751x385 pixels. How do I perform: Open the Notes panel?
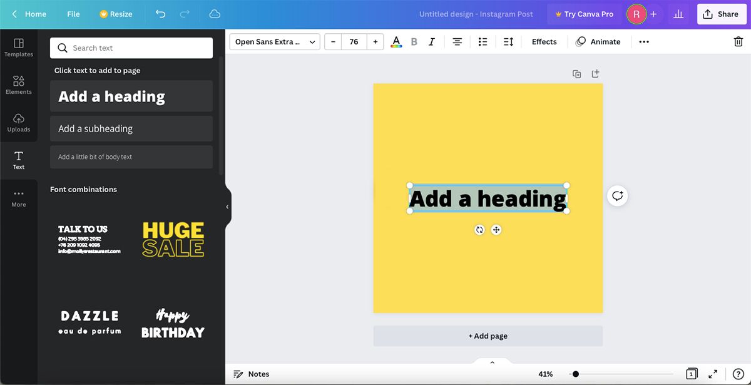(252, 374)
